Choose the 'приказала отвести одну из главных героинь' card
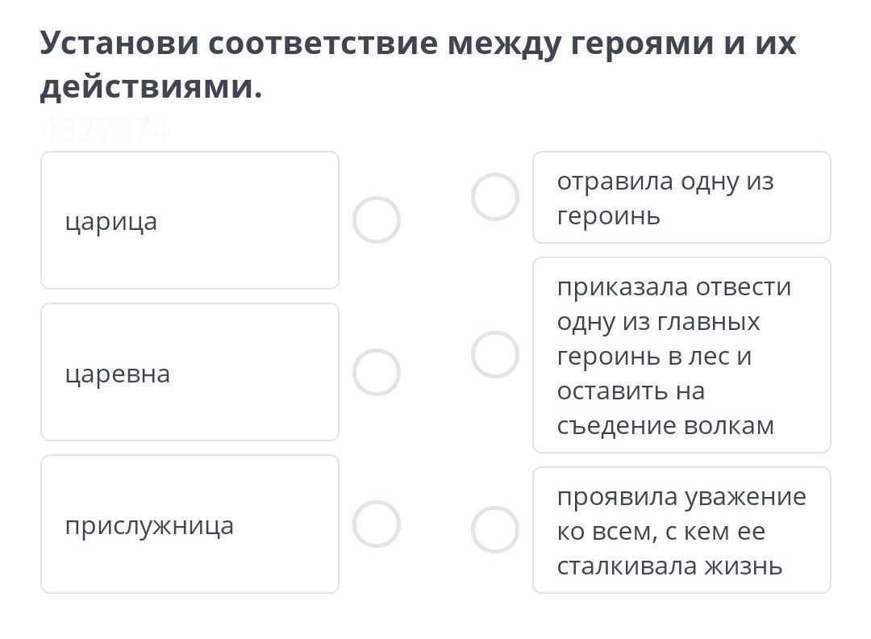Viewport: 871px width, 639px height. coord(681,354)
